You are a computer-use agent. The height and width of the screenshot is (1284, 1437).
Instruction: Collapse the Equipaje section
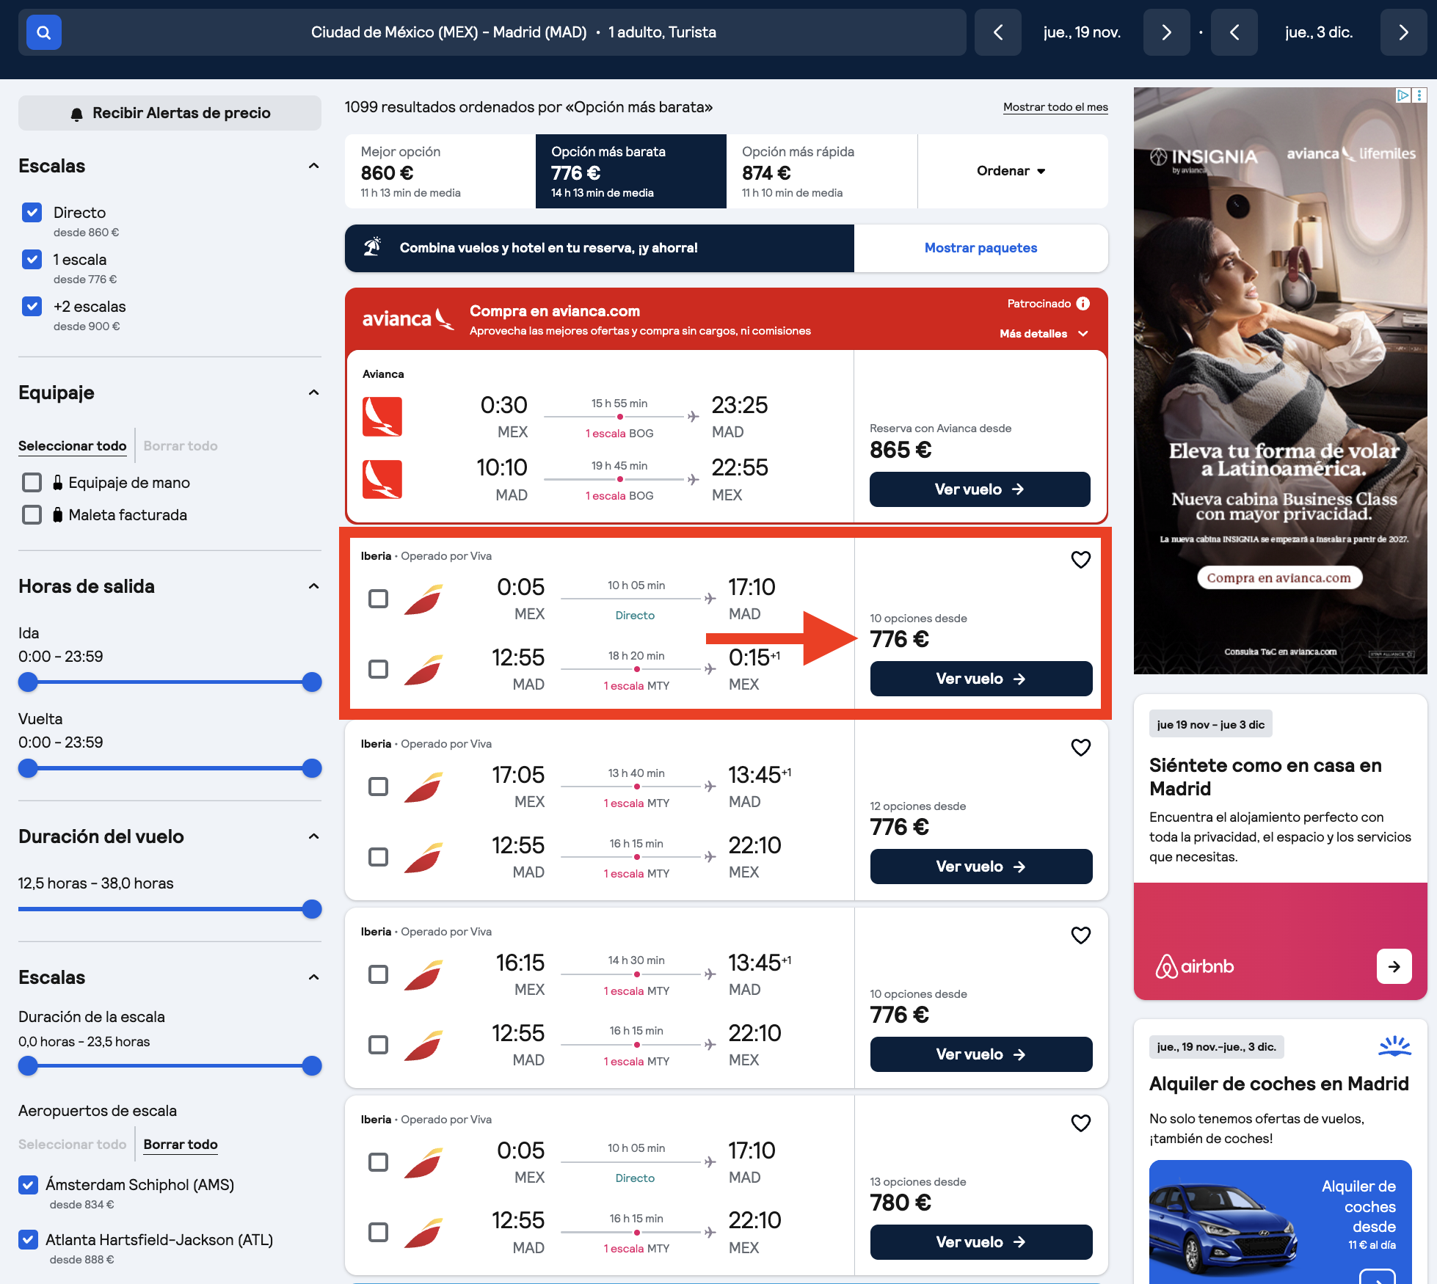coord(314,393)
